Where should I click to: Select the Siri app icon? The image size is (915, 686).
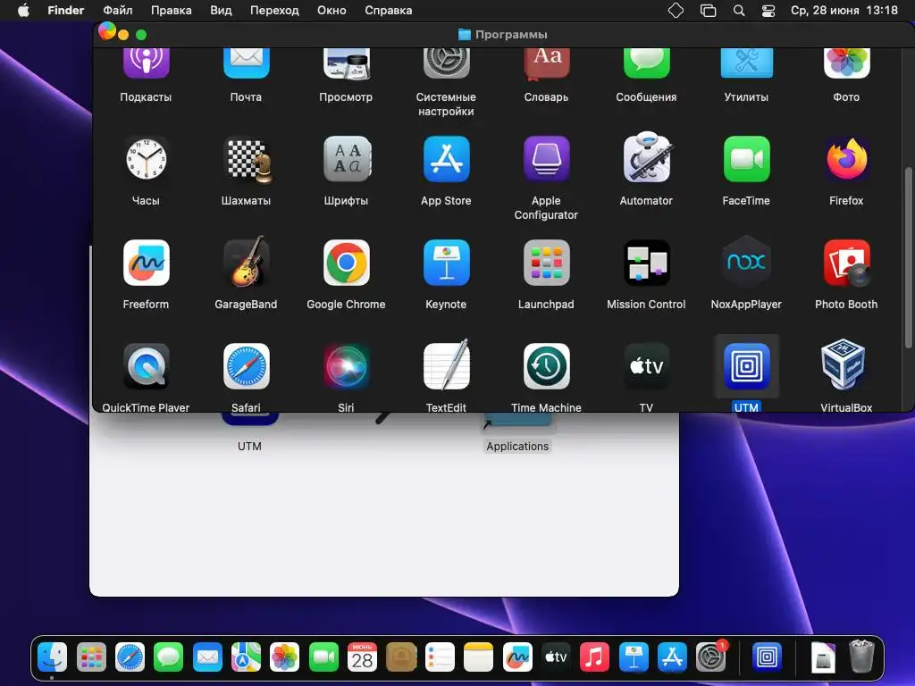(x=347, y=366)
